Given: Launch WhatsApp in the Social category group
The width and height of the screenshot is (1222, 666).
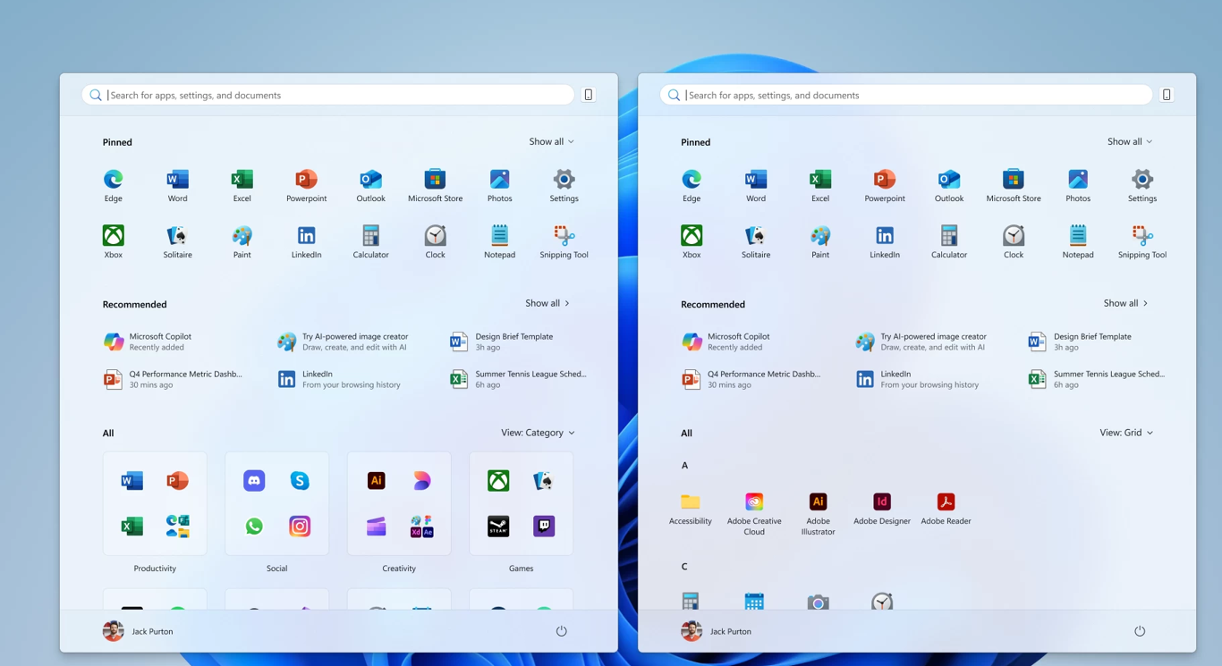Looking at the screenshot, I should click(254, 527).
